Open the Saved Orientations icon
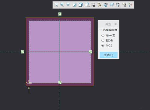The height and width of the screenshot is (110, 150). click(87, 5)
